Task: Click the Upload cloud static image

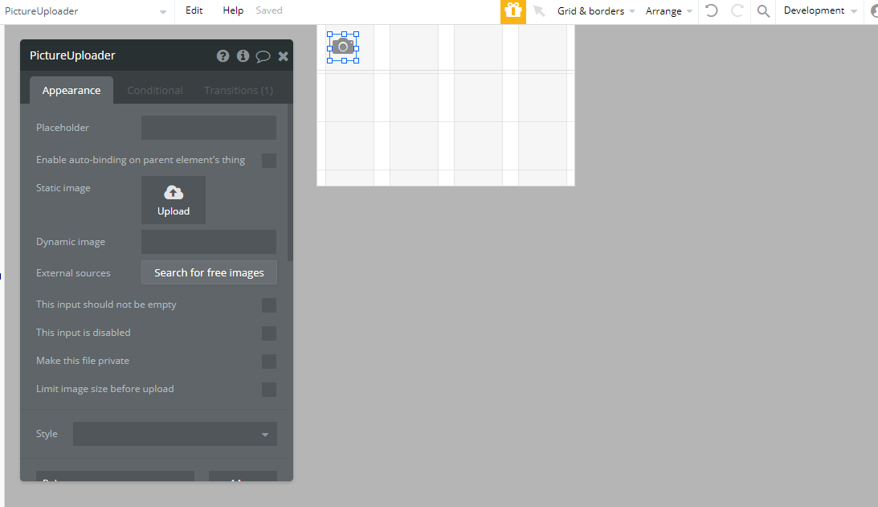Action: tap(174, 200)
